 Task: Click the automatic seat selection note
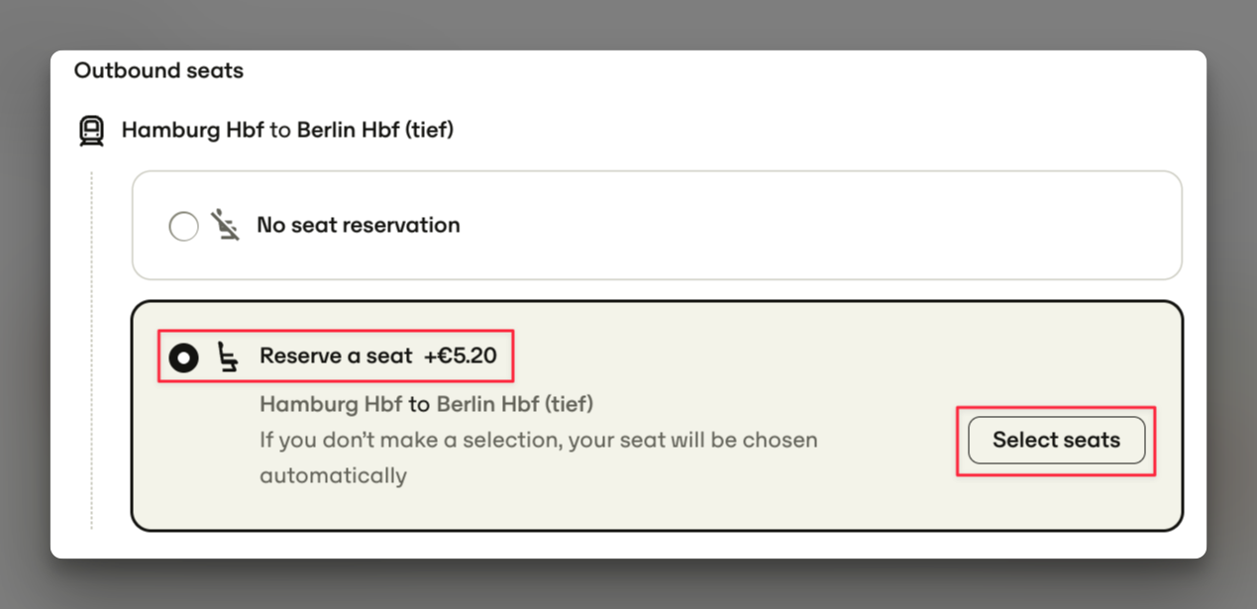539,457
